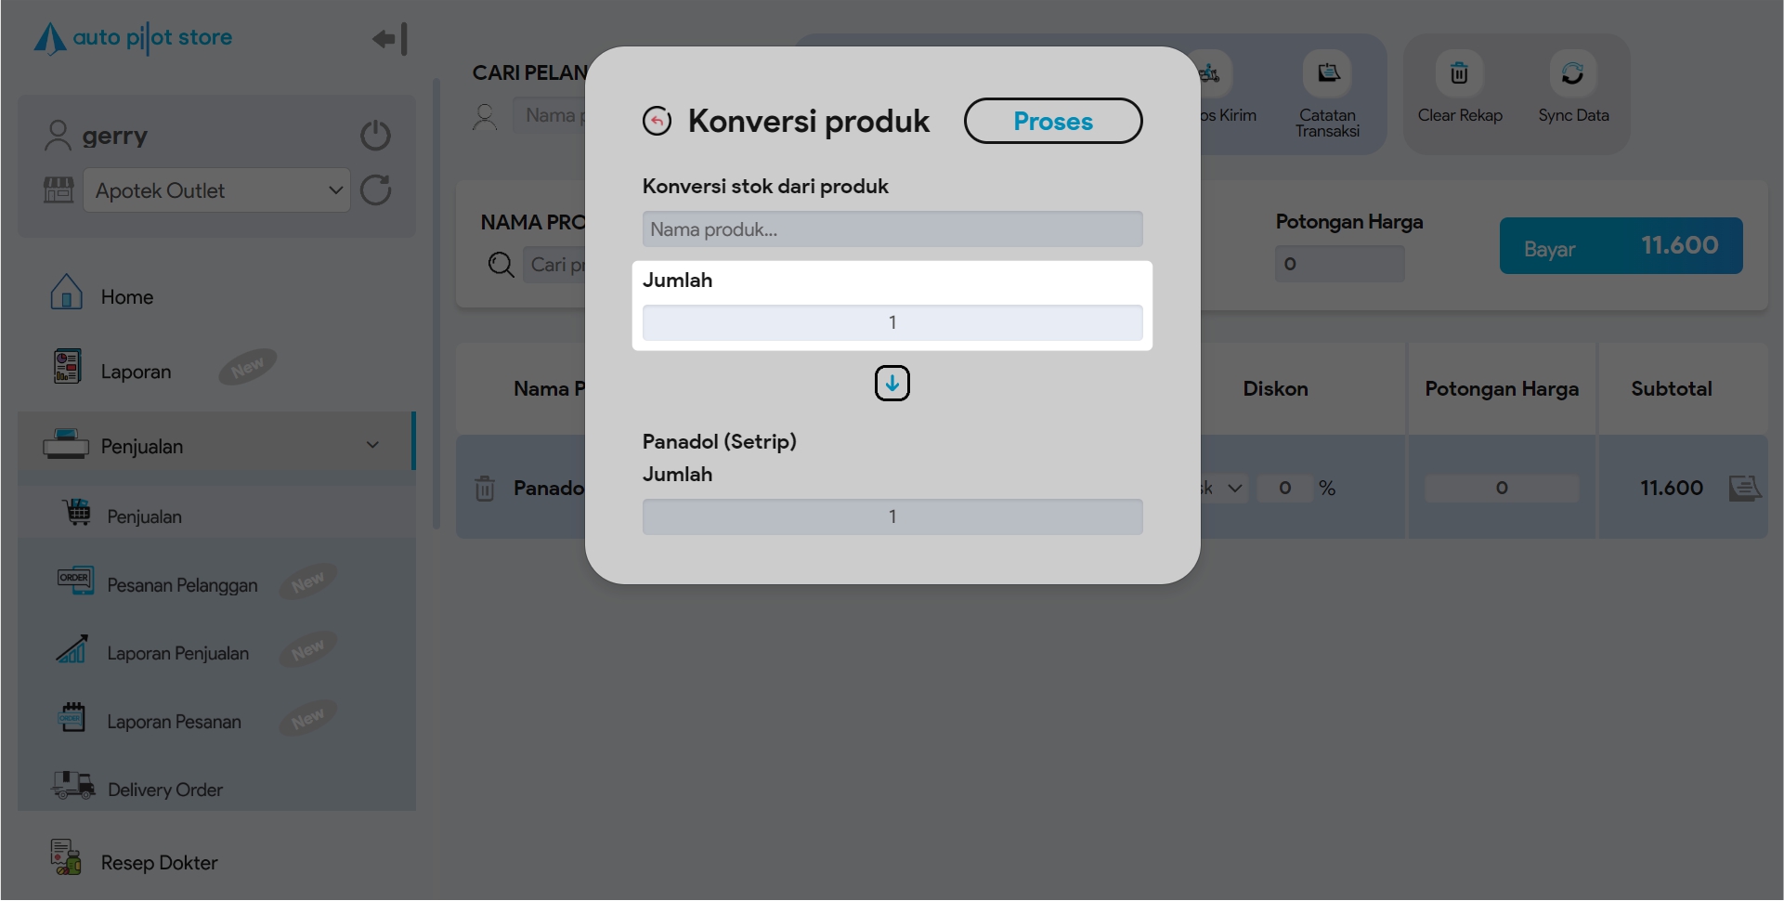
Task: Click the back arrow icon beside Konversi produk
Action: [x=657, y=122]
